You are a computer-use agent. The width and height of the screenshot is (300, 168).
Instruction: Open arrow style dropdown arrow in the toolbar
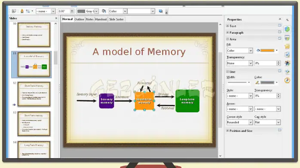(32, 11)
